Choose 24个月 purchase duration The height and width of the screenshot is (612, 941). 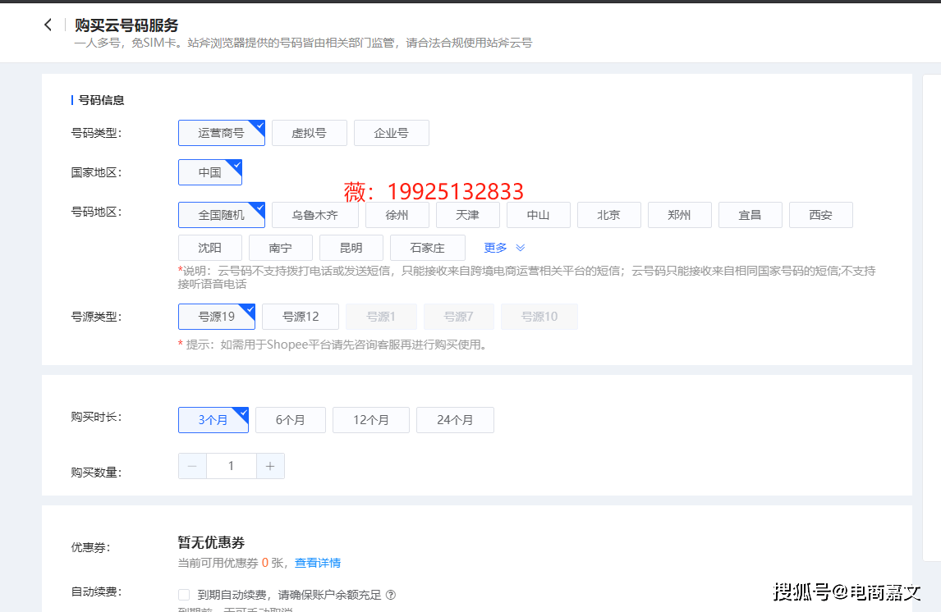point(455,420)
